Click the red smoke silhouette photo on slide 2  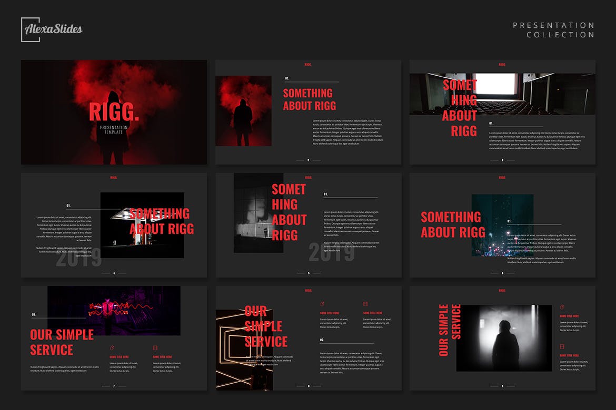[x=243, y=111]
